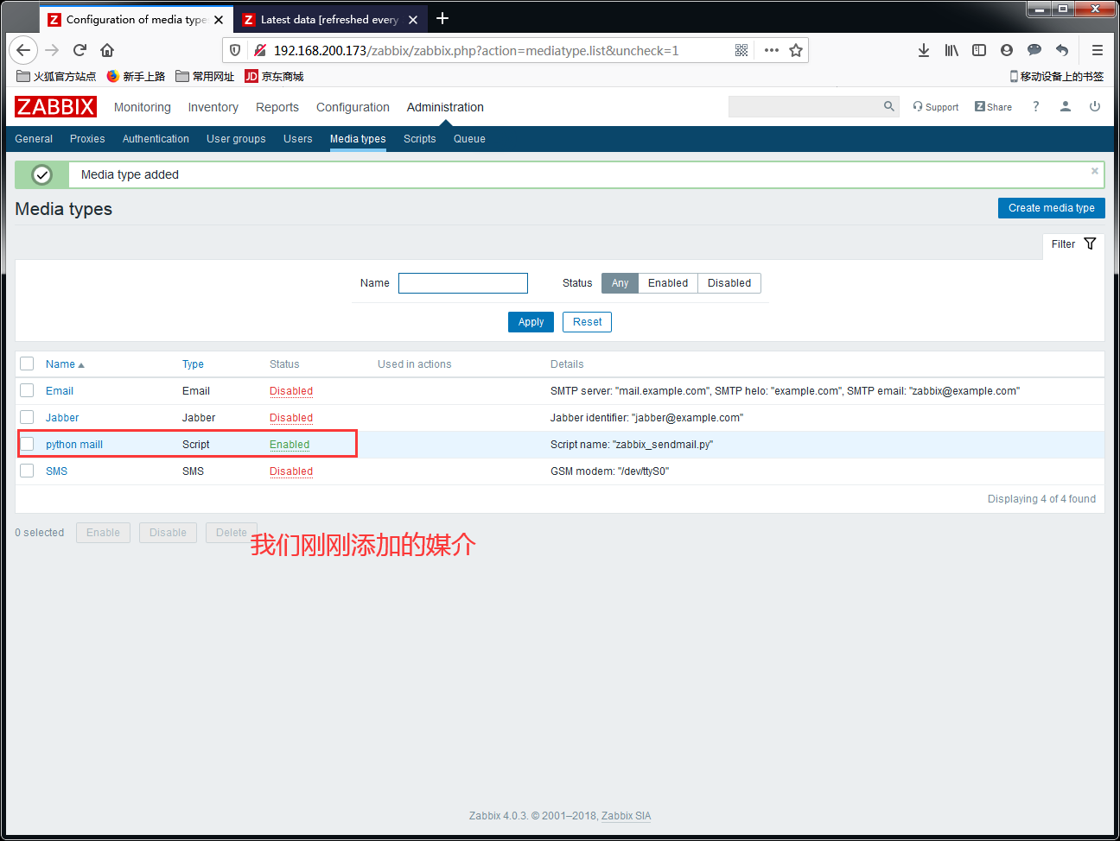This screenshot has height=841, width=1120.
Task: Check the Email media type row checkbox
Action: (27, 390)
